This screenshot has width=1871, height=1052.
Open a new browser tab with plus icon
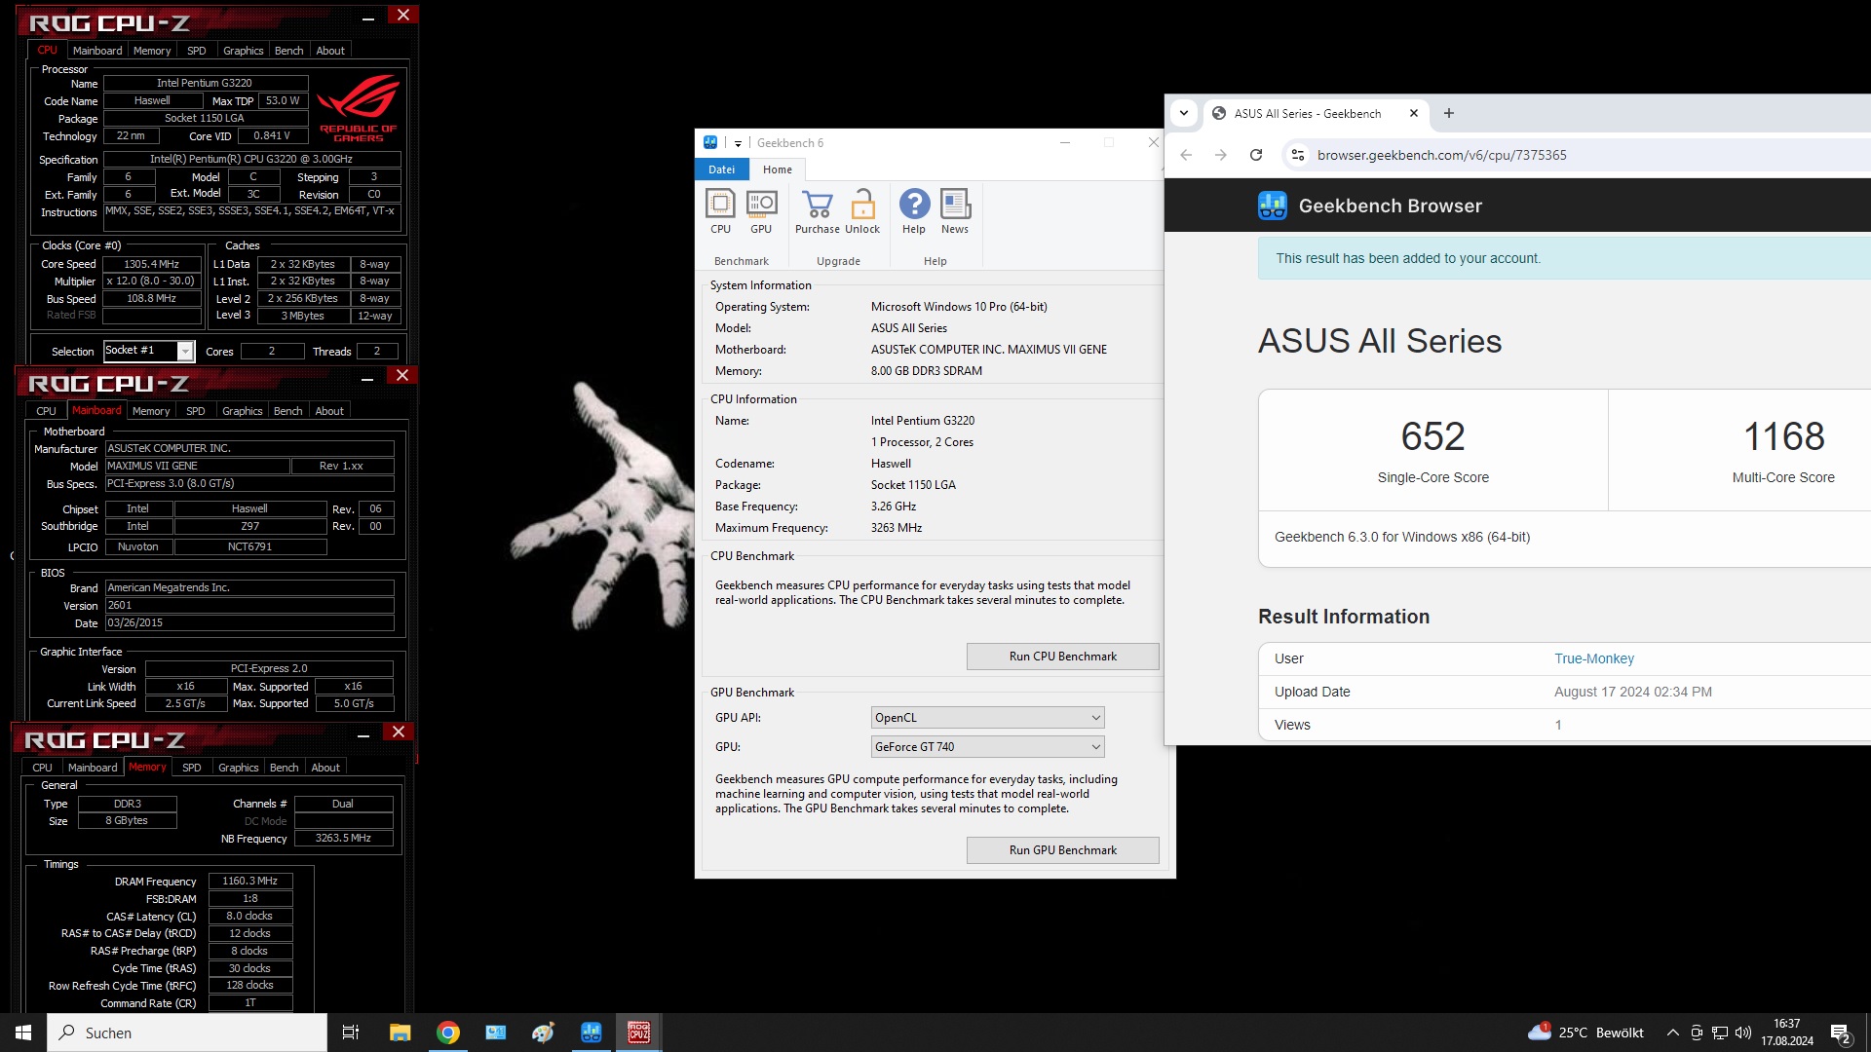1449,113
